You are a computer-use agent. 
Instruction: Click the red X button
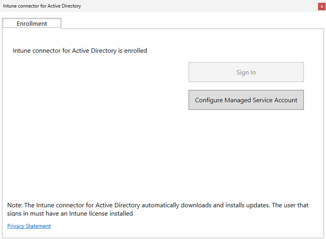point(322,6)
